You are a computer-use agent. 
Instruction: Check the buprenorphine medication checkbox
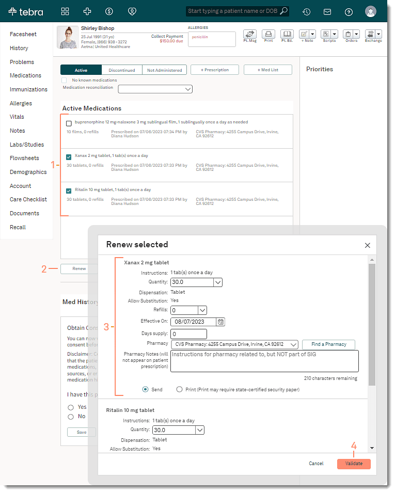[69, 123]
